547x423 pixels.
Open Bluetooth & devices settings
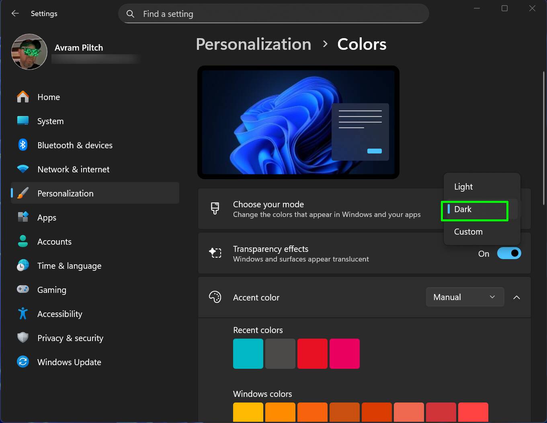click(x=23, y=145)
